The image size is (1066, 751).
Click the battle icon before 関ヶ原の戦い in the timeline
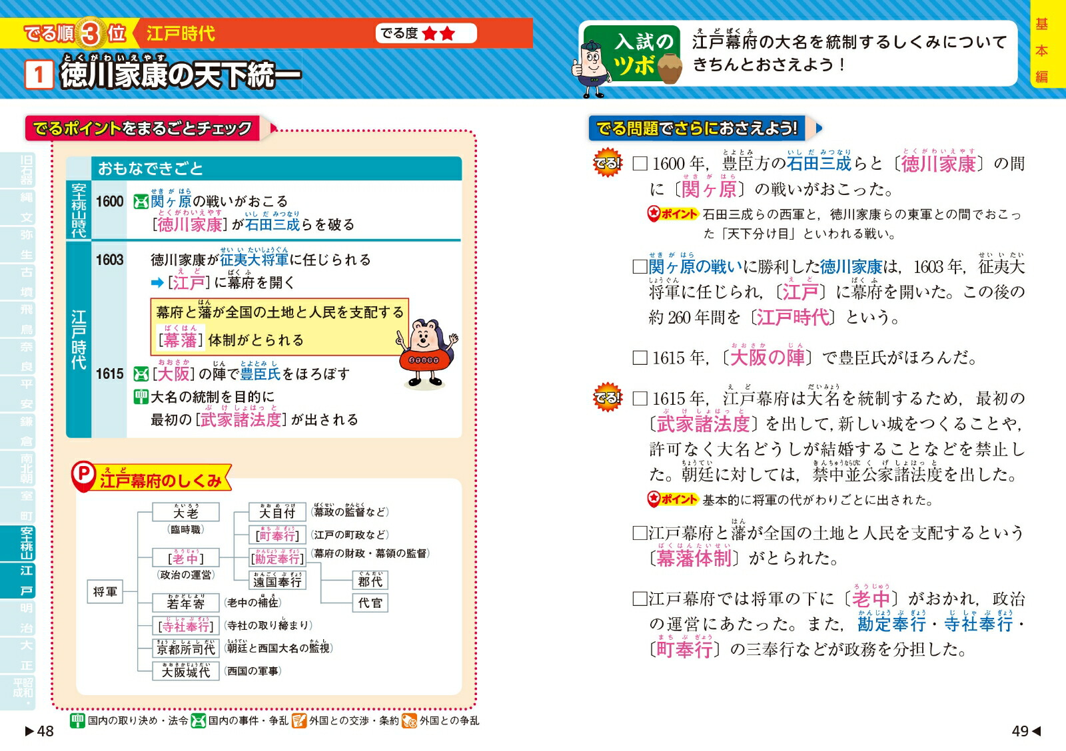pos(141,201)
